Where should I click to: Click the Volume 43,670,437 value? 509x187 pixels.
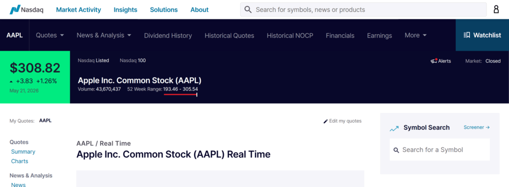tap(108, 89)
